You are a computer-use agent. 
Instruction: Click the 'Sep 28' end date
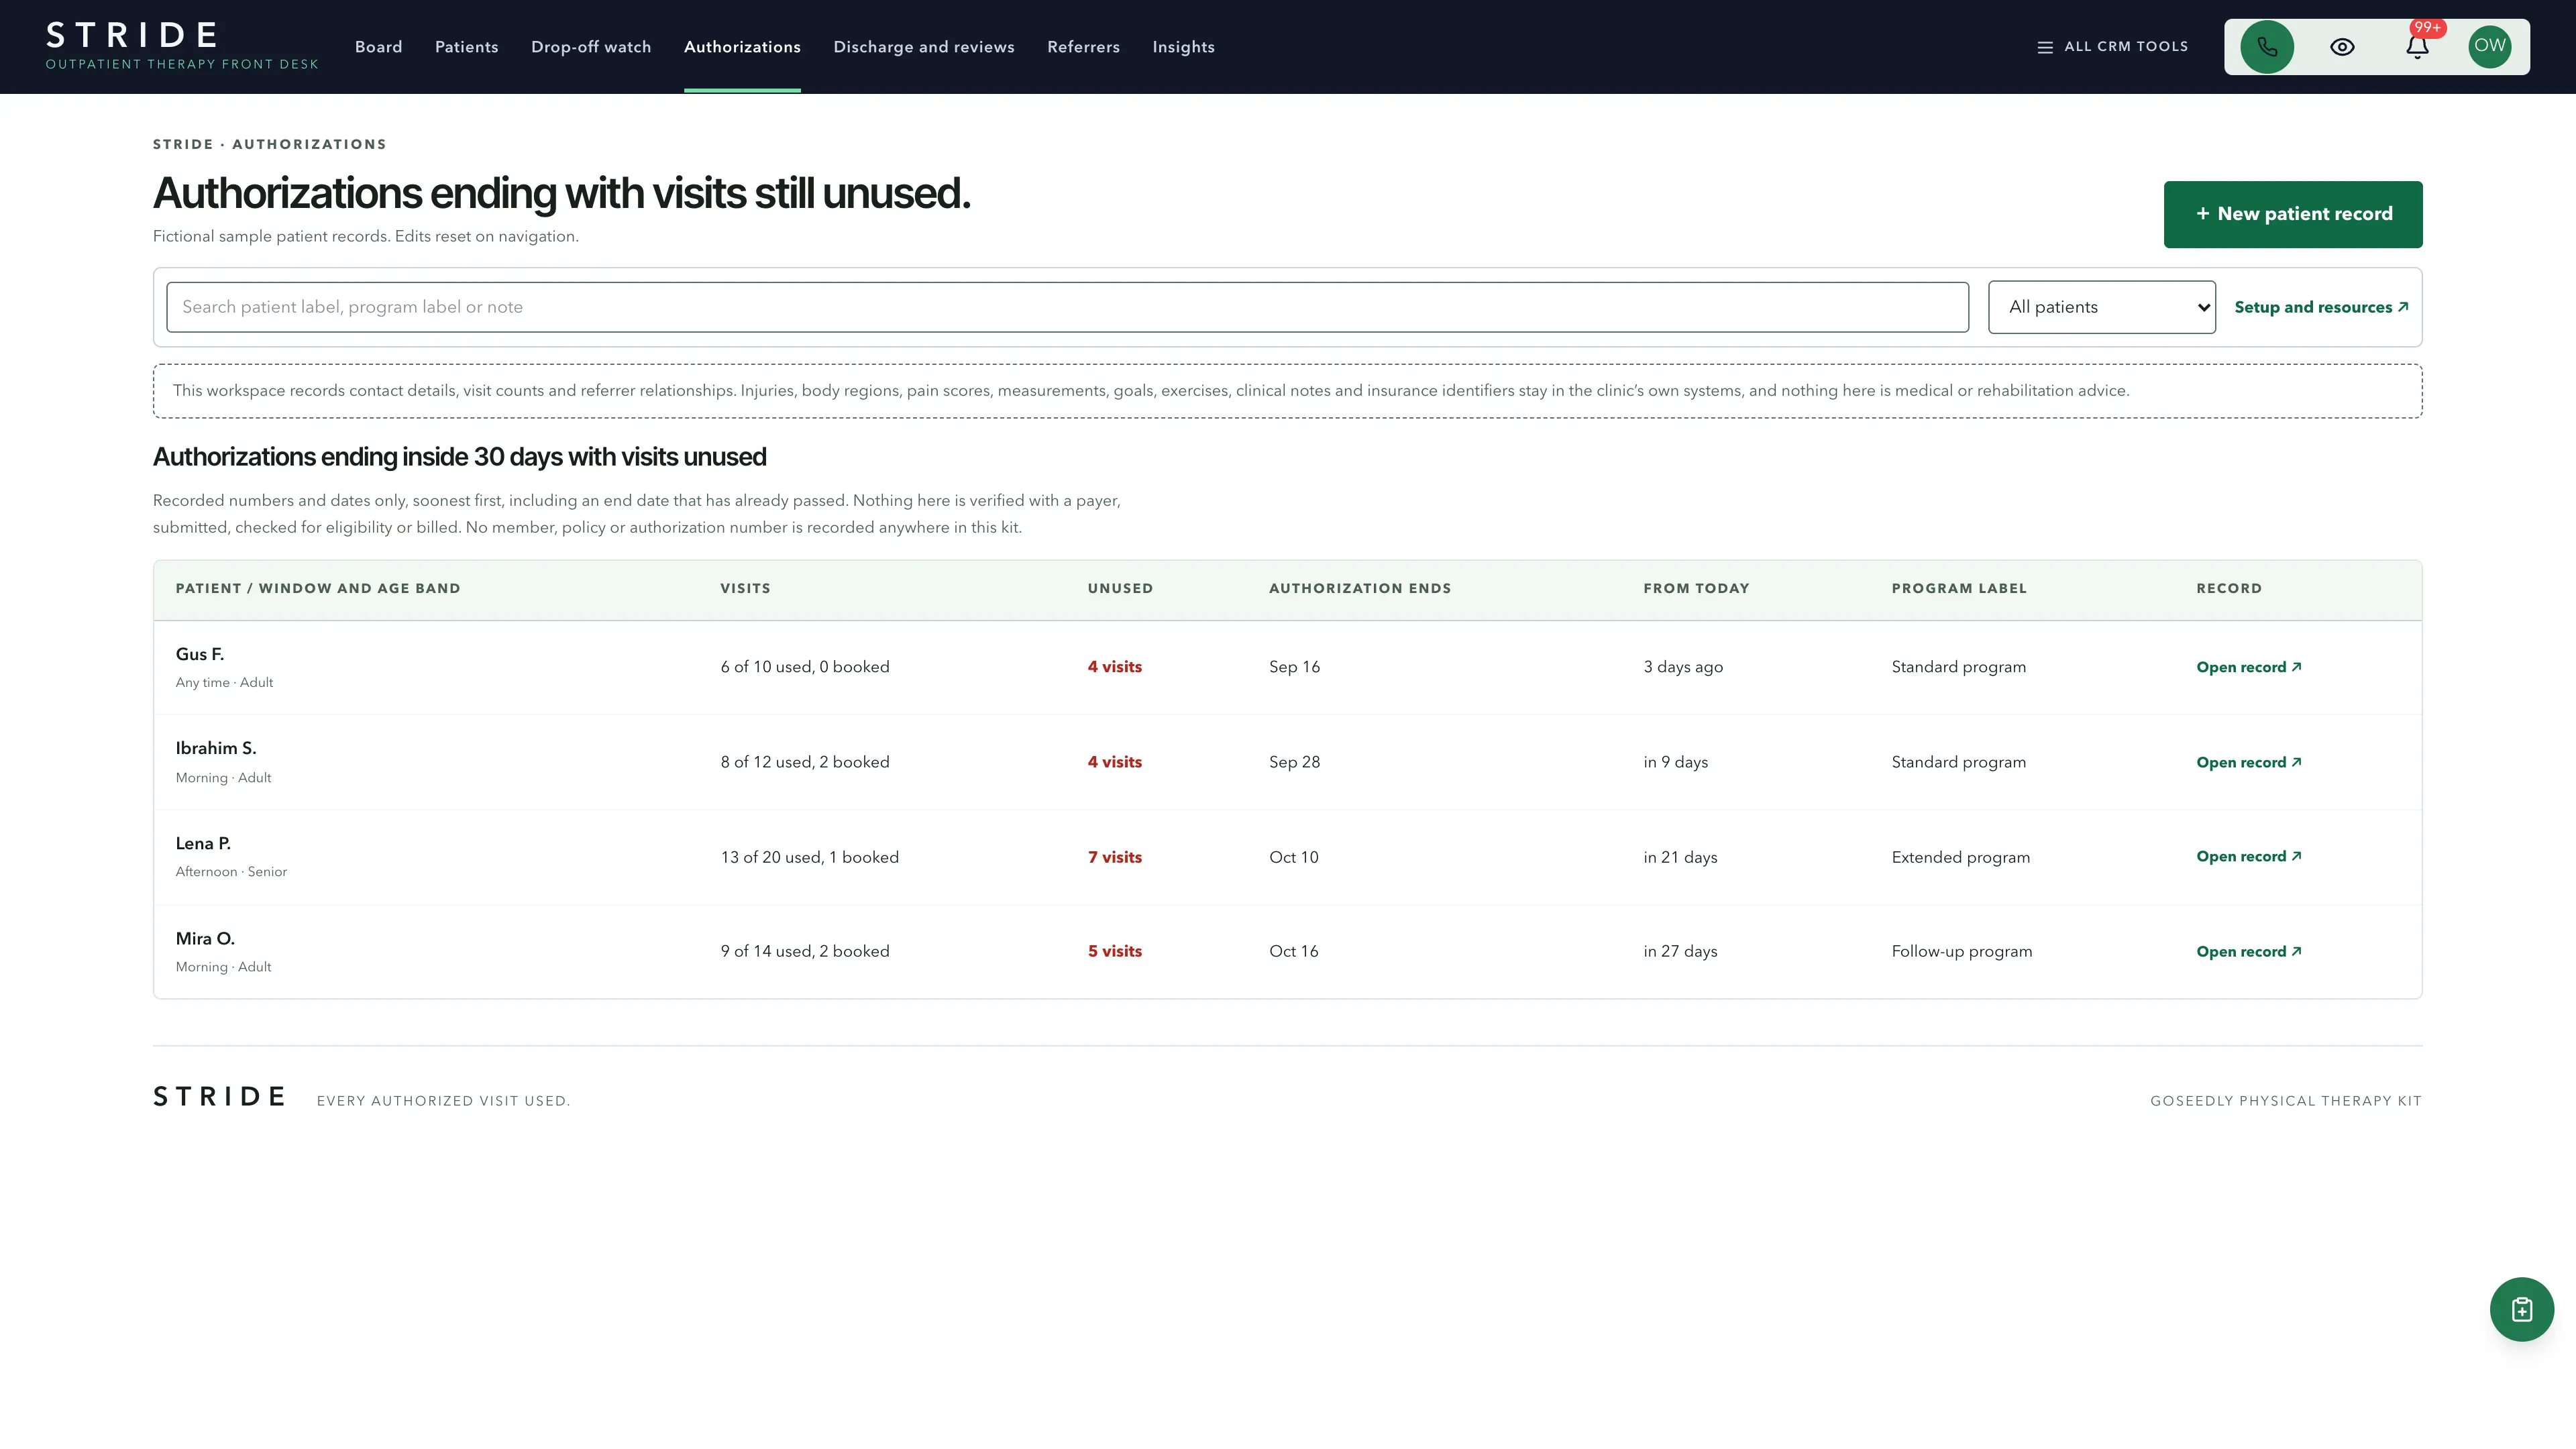(x=1294, y=762)
